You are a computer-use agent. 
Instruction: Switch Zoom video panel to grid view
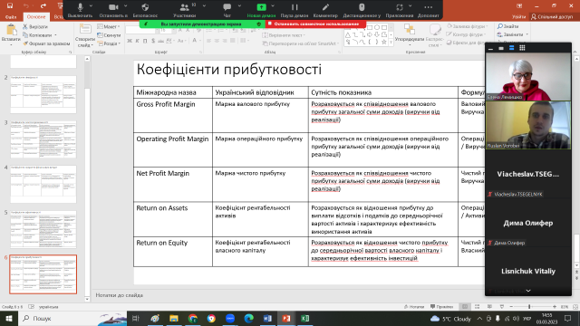click(522, 48)
